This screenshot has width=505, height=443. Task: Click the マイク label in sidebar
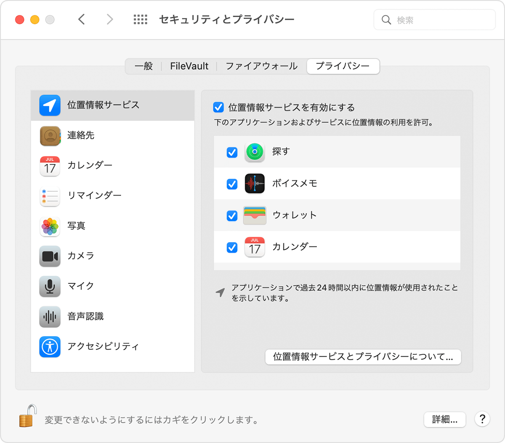pyautogui.click(x=81, y=286)
